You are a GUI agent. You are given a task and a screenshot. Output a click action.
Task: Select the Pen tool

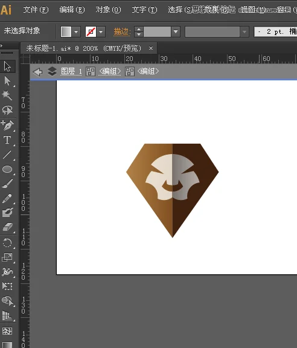[7, 125]
